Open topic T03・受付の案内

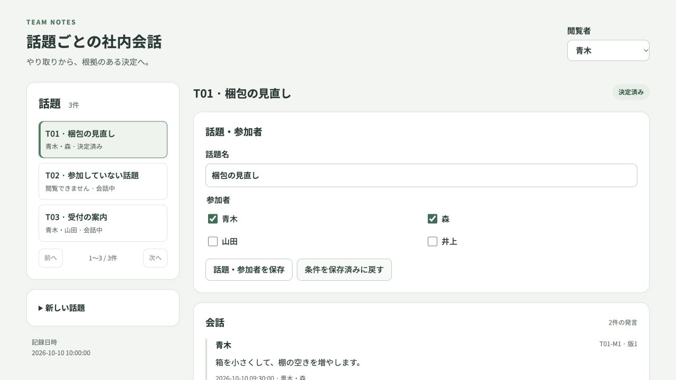(x=103, y=223)
